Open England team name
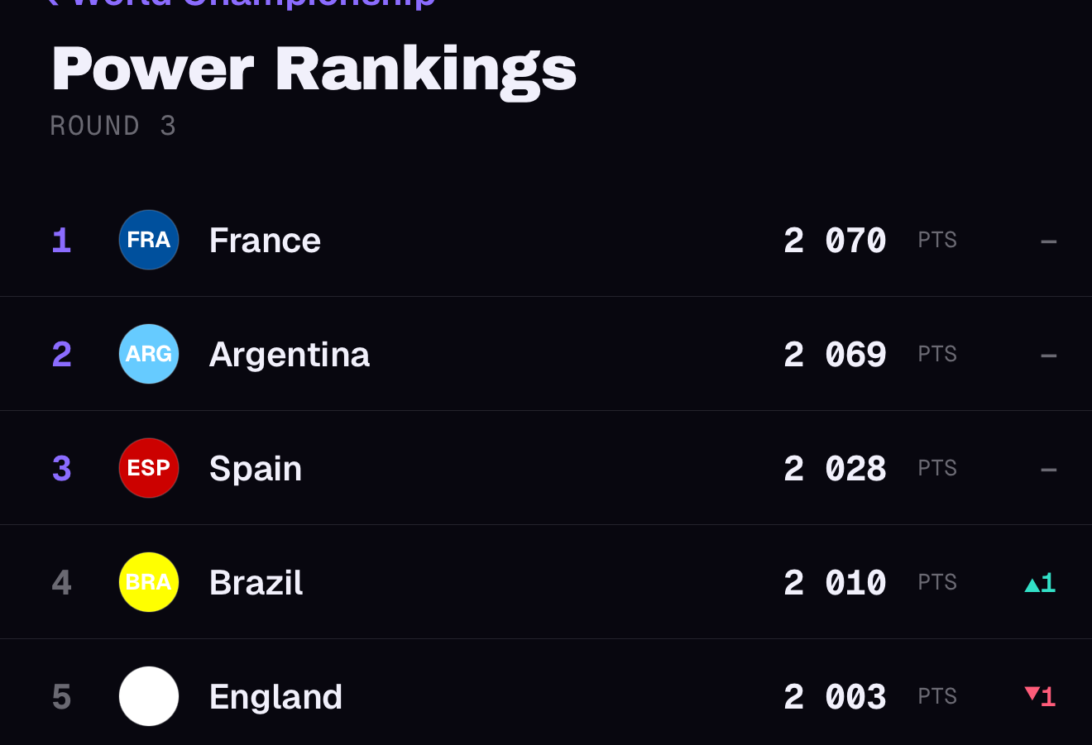1092x745 pixels. [276, 697]
